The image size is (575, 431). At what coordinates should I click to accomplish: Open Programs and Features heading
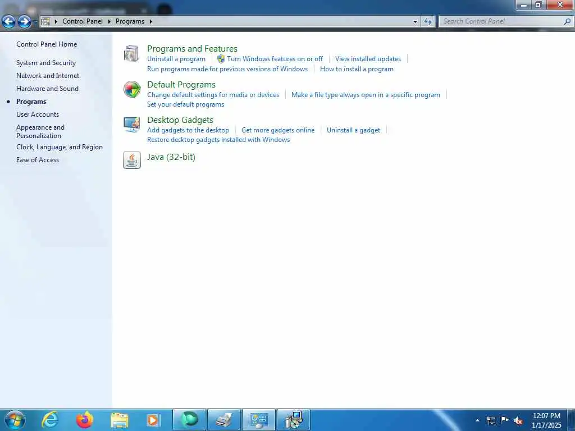tap(192, 48)
